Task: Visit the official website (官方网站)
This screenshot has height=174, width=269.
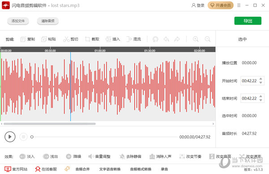Action: 16,169
